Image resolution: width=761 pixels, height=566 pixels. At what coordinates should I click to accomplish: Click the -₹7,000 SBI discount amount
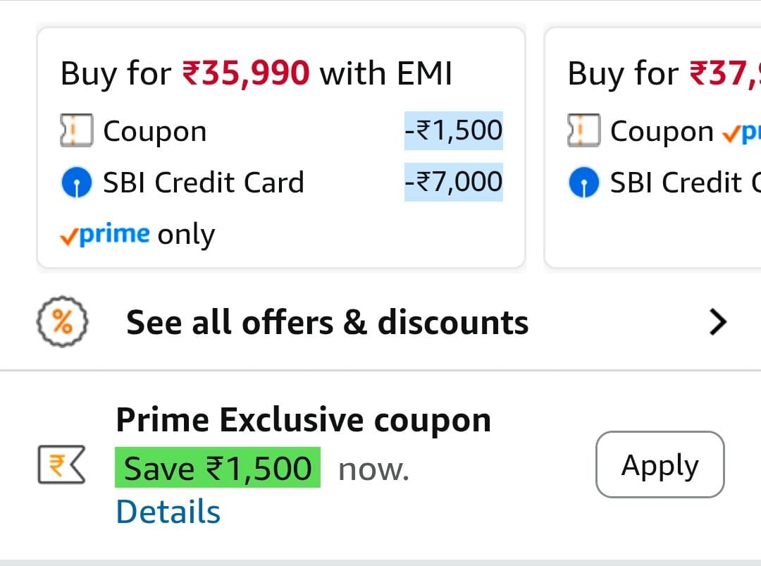click(x=453, y=182)
